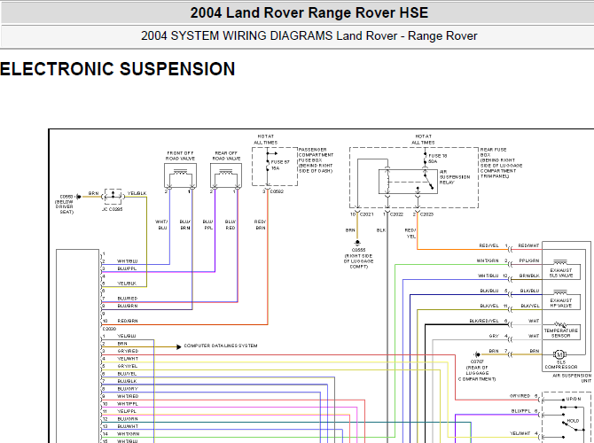Click wire label "WHT/RED" at pin 9

tap(128, 396)
